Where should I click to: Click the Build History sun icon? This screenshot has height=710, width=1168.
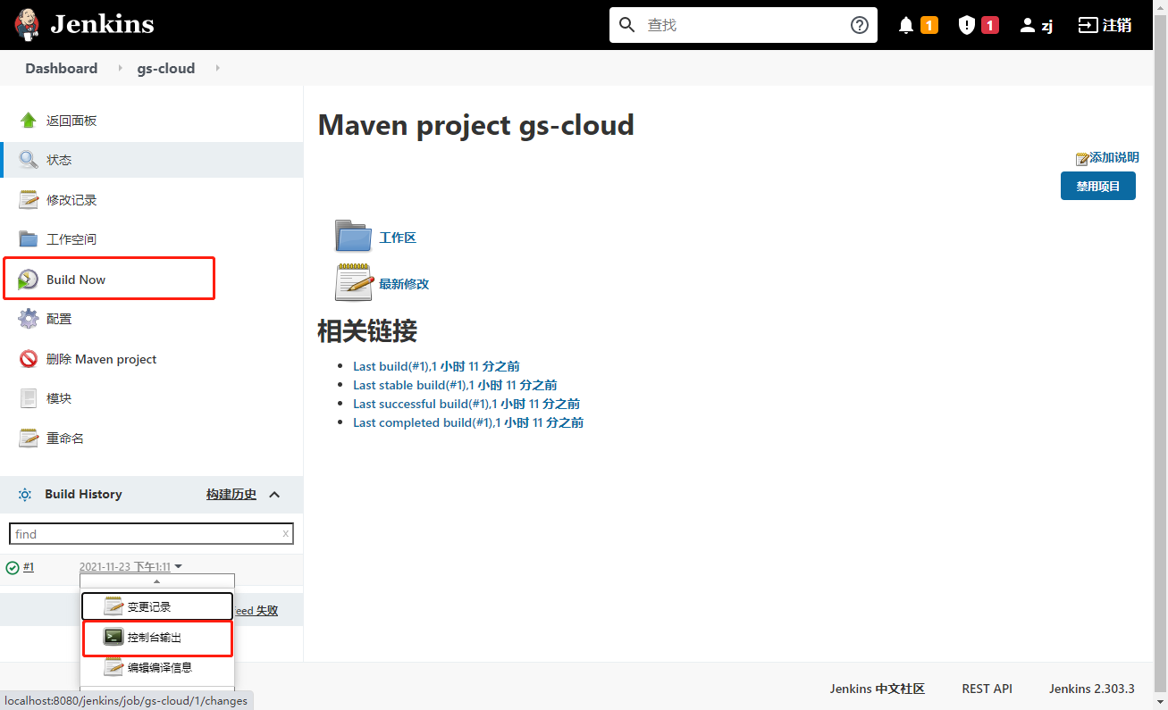pos(25,494)
